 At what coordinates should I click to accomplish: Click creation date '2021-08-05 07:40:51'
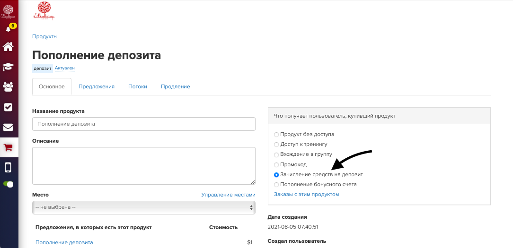pyautogui.click(x=293, y=227)
